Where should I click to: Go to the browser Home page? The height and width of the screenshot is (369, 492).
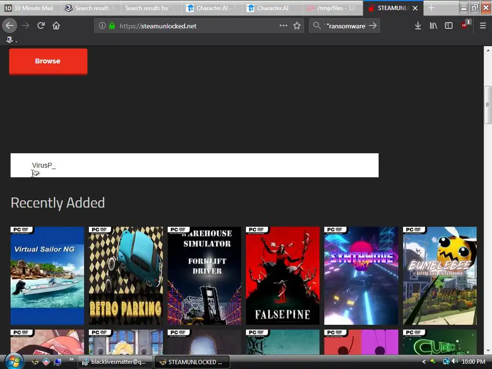(x=56, y=25)
